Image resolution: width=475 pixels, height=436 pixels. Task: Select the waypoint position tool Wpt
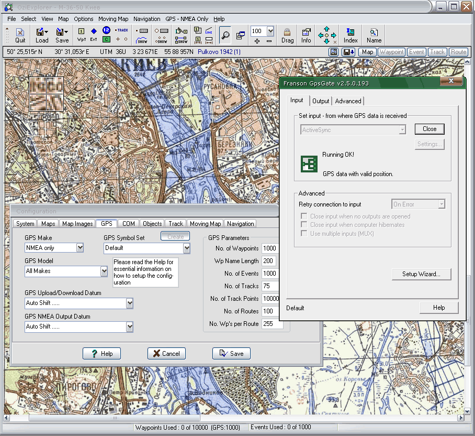[x=81, y=35]
